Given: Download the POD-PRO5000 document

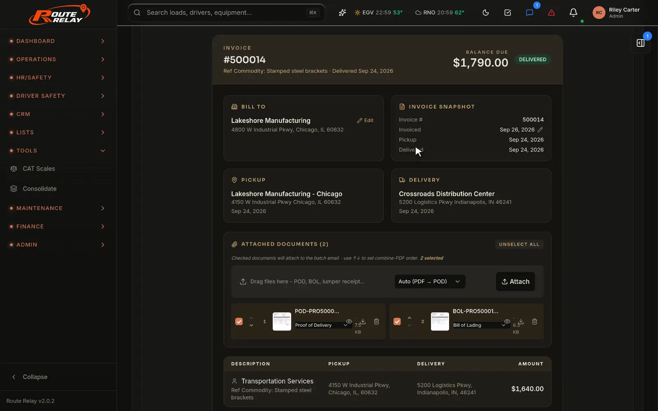Looking at the screenshot, I should point(363,321).
